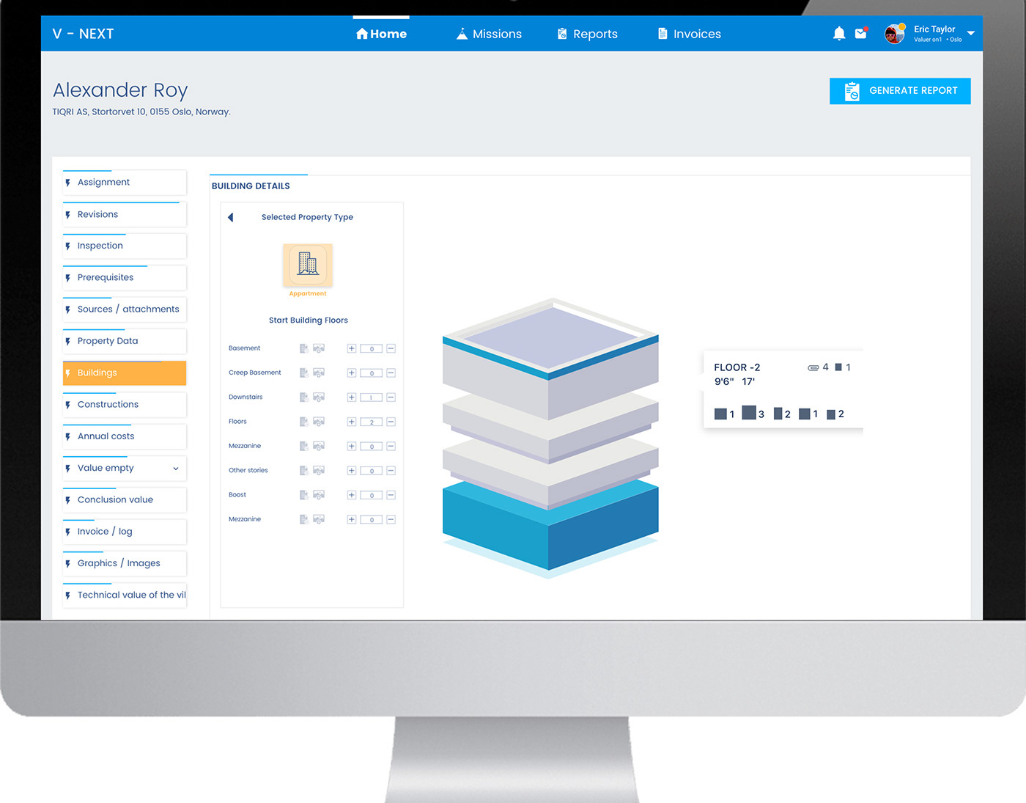1026x803 pixels.
Task: Increase the Basement count with plus
Action: pyautogui.click(x=352, y=348)
